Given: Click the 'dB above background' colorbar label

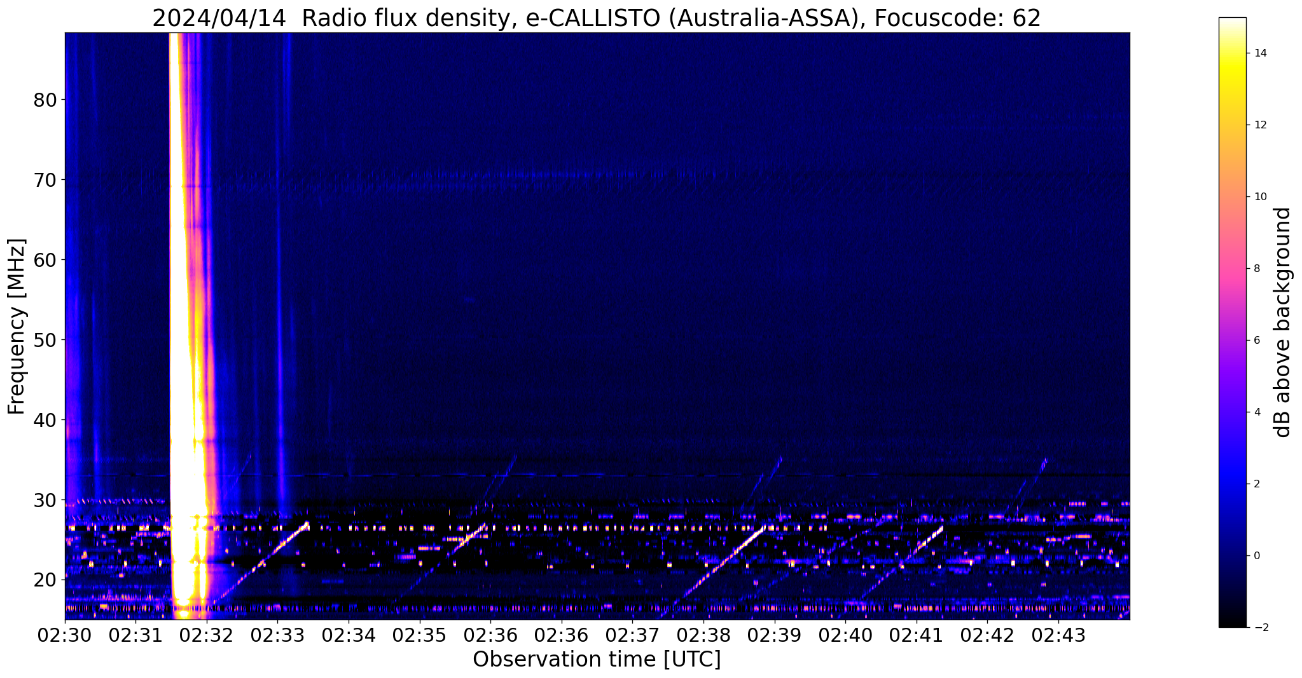Looking at the screenshot, I should tap(1283, 322).
